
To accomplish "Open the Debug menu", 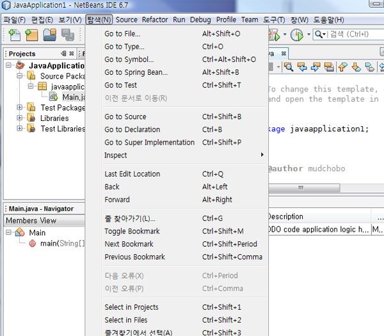I will [x=200, y=20].
